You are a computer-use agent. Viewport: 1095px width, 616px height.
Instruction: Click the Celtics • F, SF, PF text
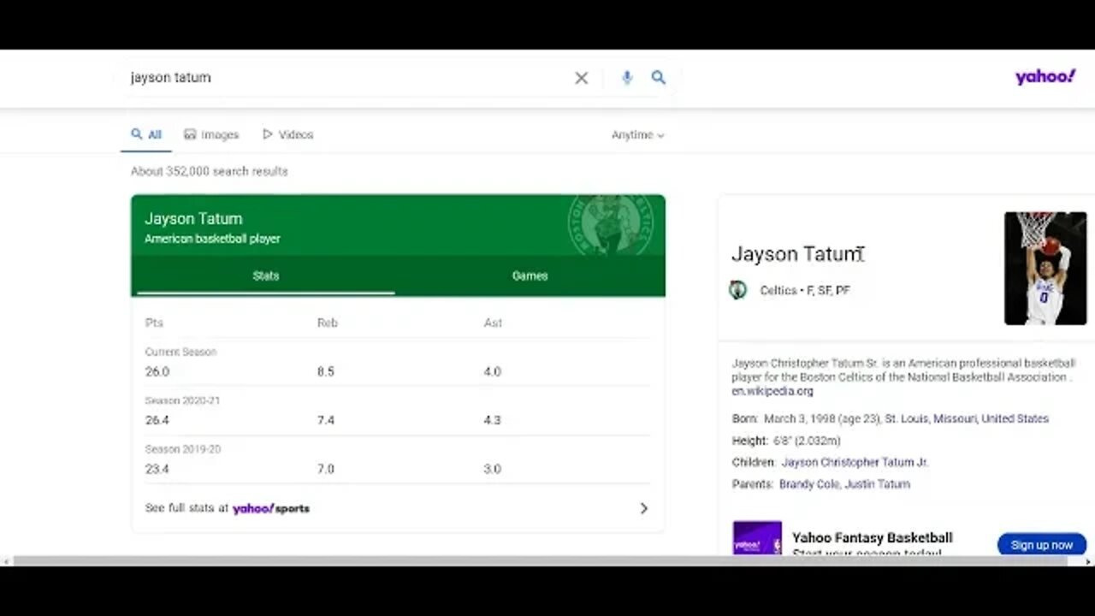click(x=805, y=290)
